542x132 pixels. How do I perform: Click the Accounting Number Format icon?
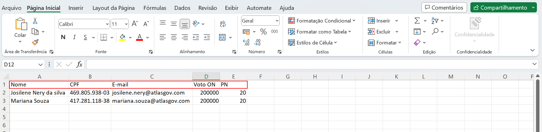[x=246, y=32]
